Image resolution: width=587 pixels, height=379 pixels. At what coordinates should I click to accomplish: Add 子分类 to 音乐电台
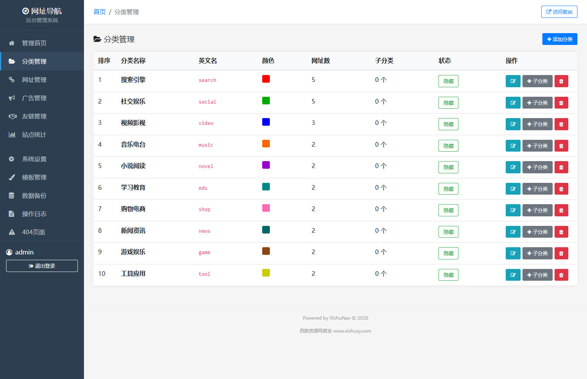point(537,146)
